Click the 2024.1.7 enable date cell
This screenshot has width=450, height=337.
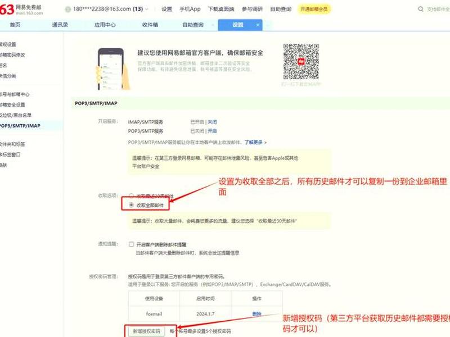(x=205, y=314)
